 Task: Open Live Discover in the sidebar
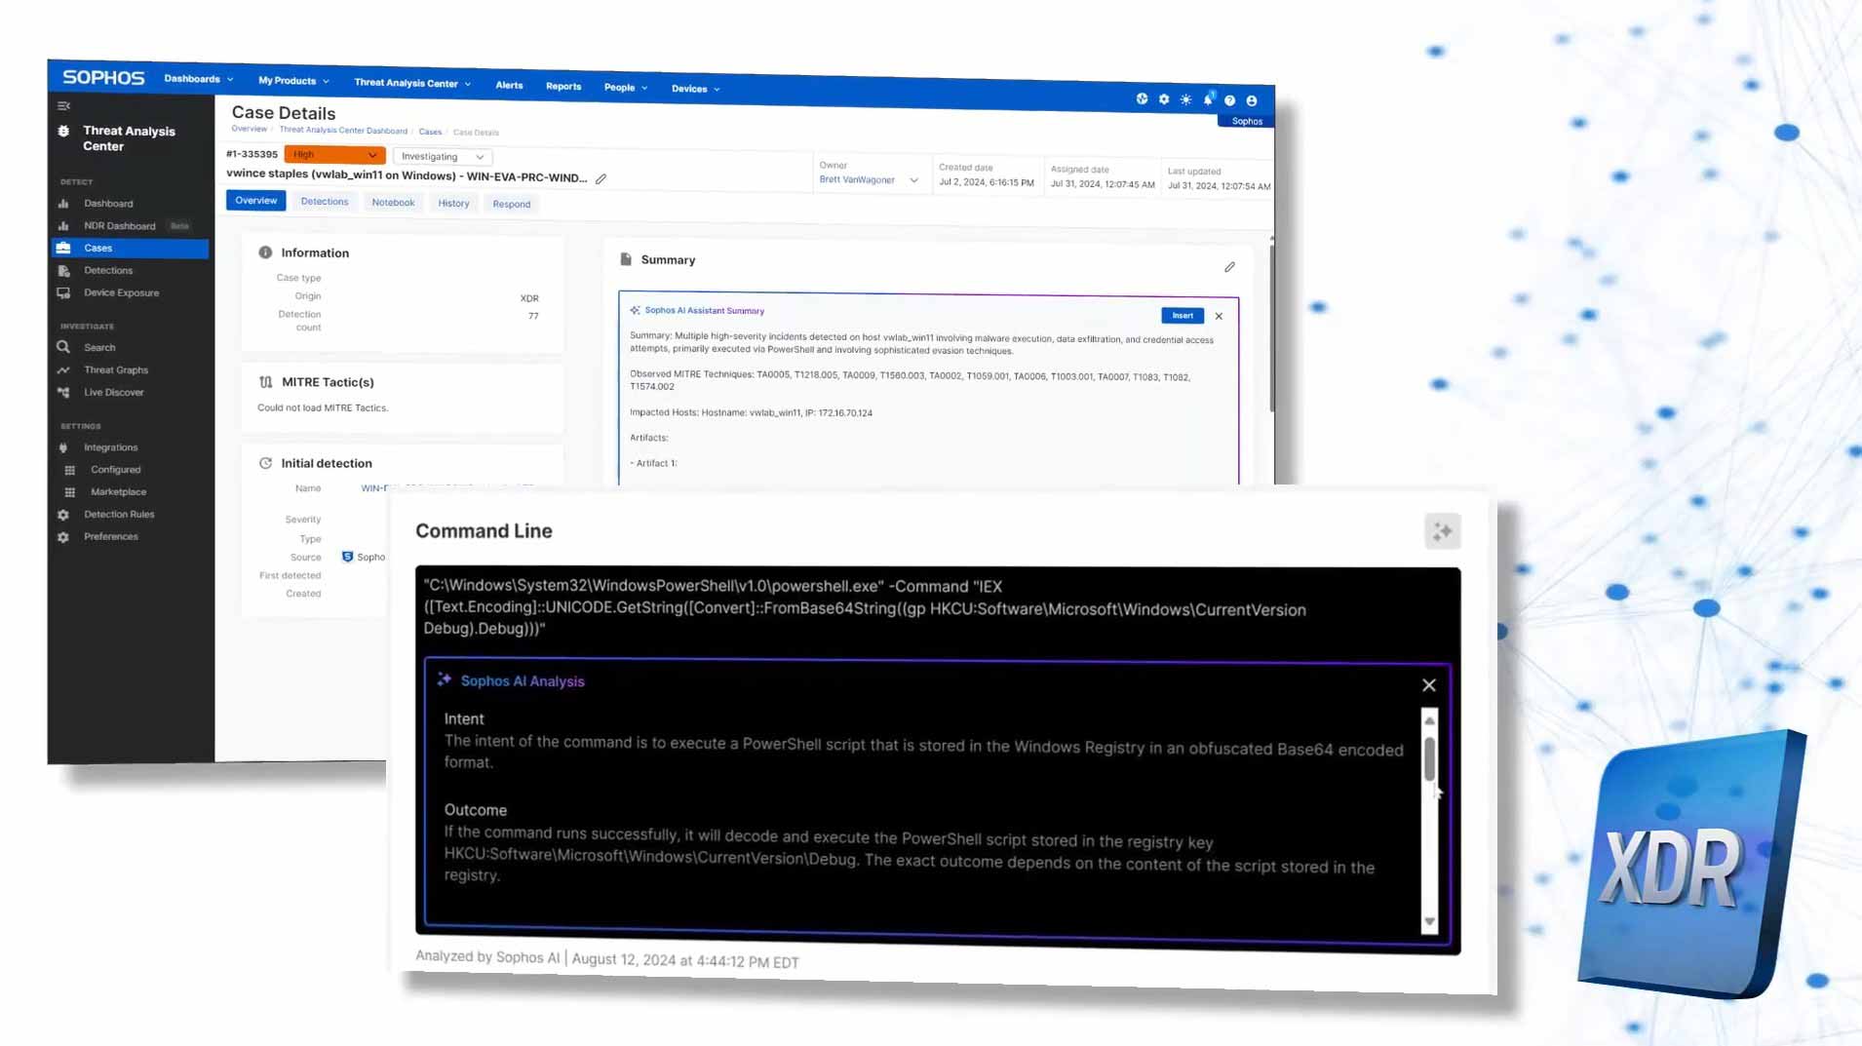pos(113,392)
